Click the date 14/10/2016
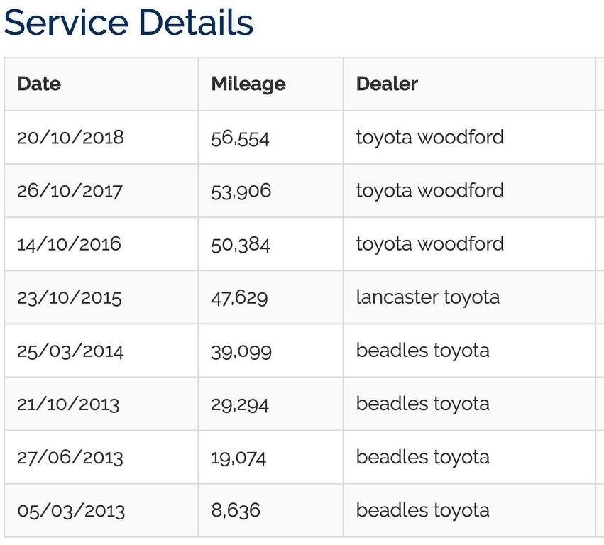The image size is (604, 545). click(69, 244)
